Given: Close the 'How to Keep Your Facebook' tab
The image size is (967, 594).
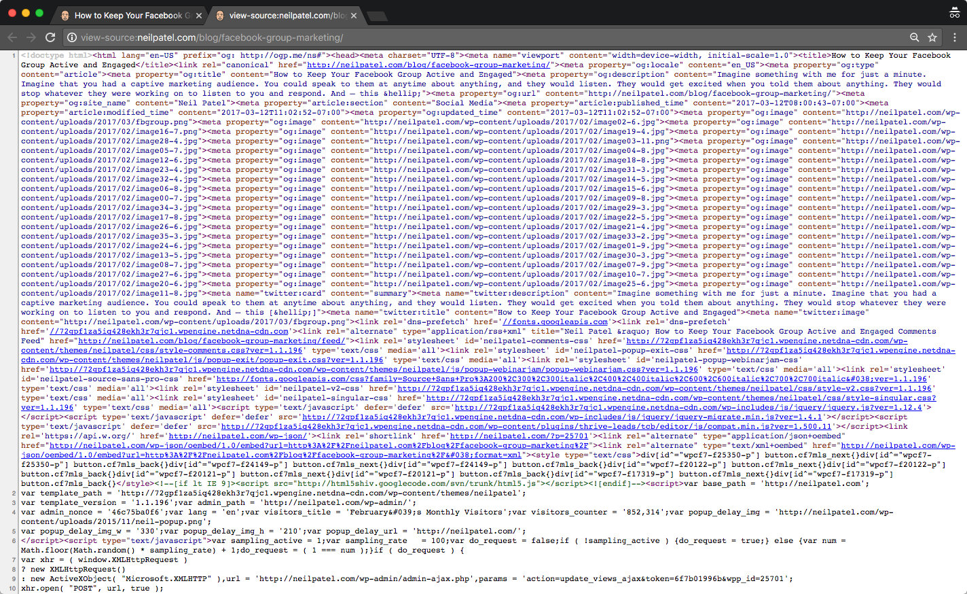Looking at the screenshot, I should point(199,15).
